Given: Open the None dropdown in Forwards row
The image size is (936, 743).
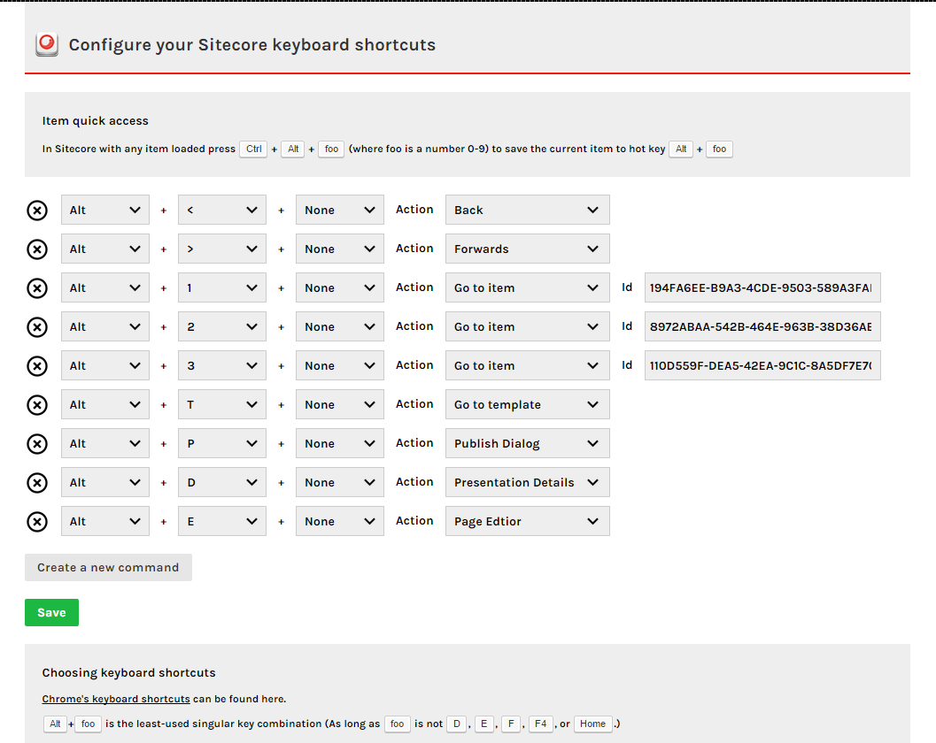Looking at the screenshot, I should 339,249.
